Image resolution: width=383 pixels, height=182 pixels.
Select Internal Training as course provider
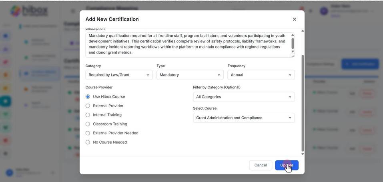click(88, 115)
